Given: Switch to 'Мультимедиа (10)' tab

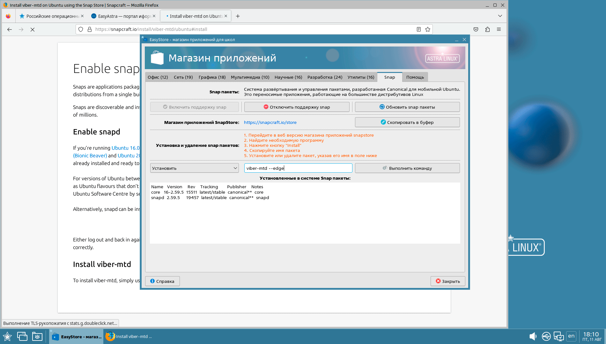Looking at the screenshot, I should tap(250, 77).
